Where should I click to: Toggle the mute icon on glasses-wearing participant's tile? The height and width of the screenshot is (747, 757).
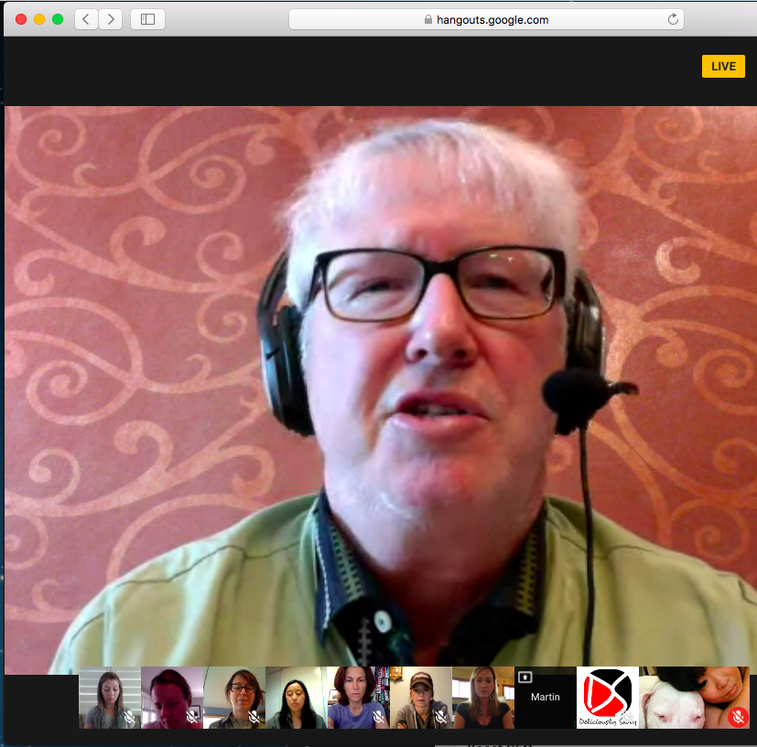254,718
